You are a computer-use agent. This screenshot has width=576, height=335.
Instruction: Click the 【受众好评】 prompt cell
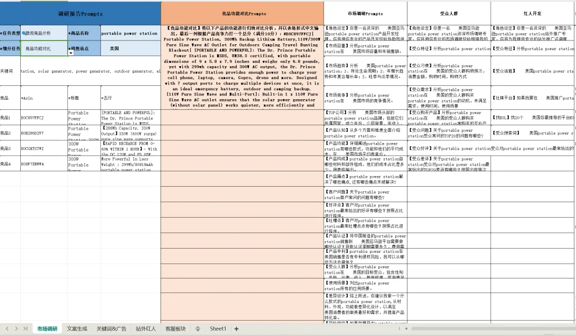449,148
